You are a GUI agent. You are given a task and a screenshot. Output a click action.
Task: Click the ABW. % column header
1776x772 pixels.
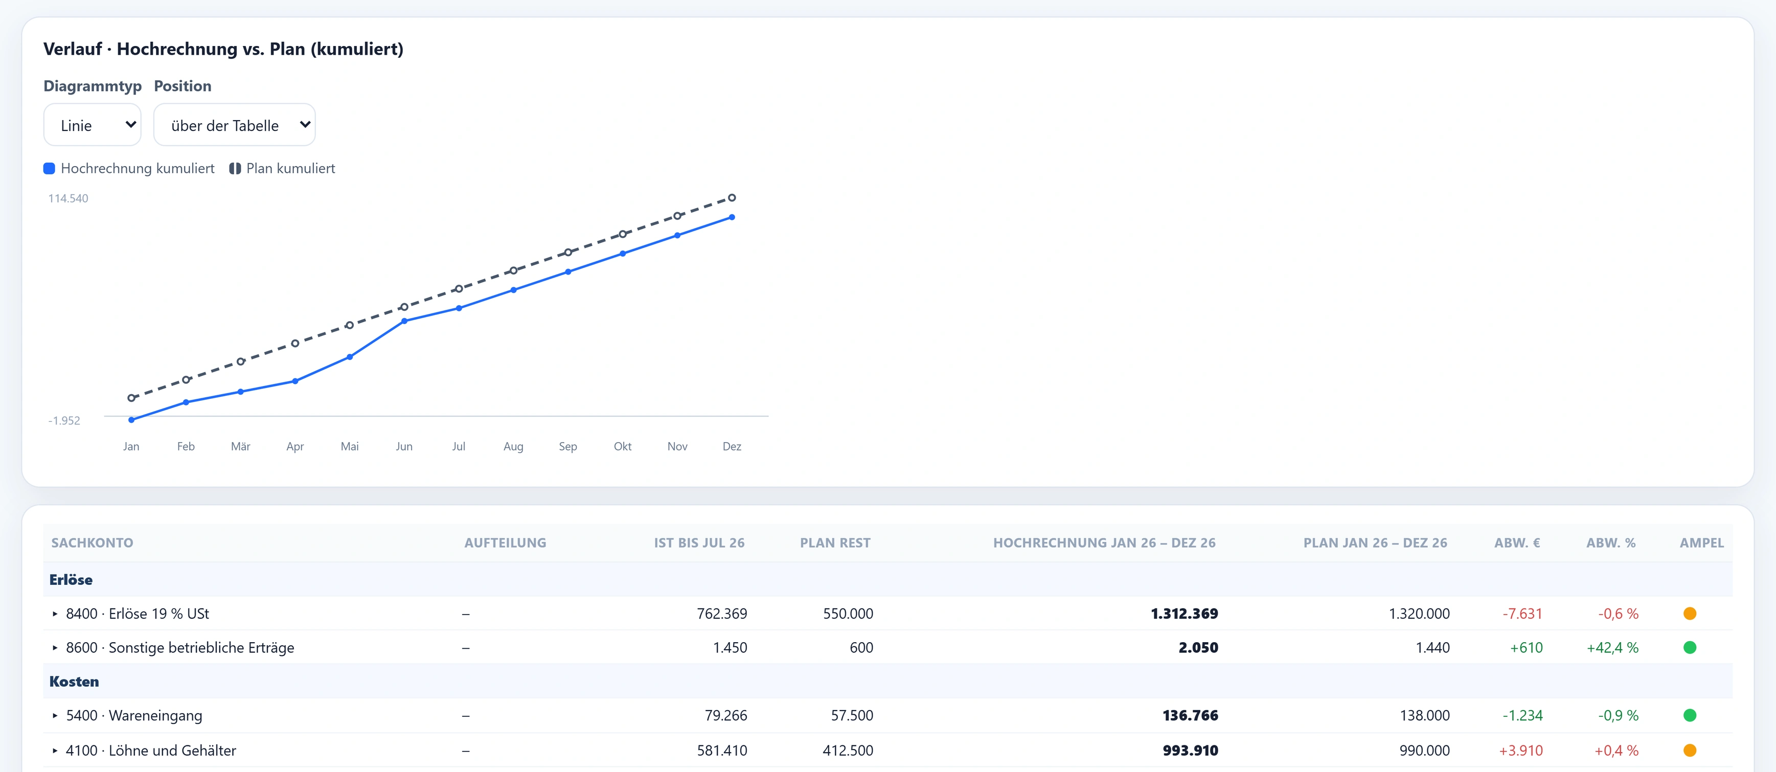coord(1610,543)
